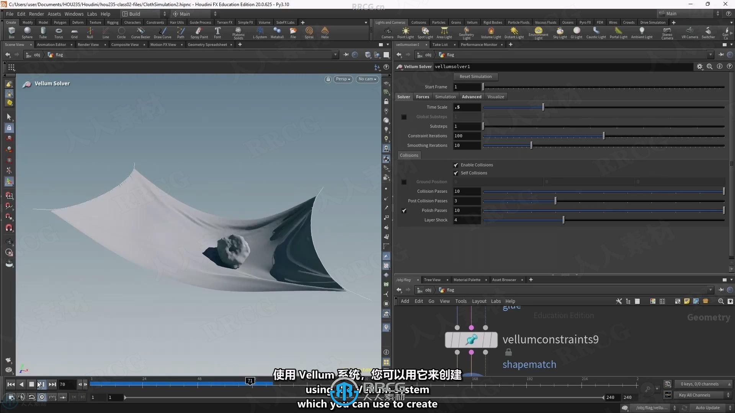The height and width of the screenshot is (413, 735).
Task: Adjust the Constraint Iterations slider
Action: (604, 136)
